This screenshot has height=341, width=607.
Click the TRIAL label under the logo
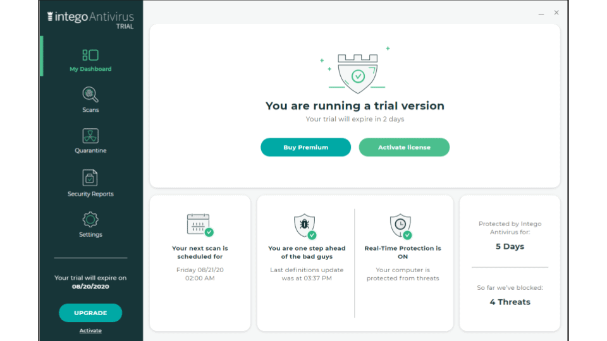point(125,27)
